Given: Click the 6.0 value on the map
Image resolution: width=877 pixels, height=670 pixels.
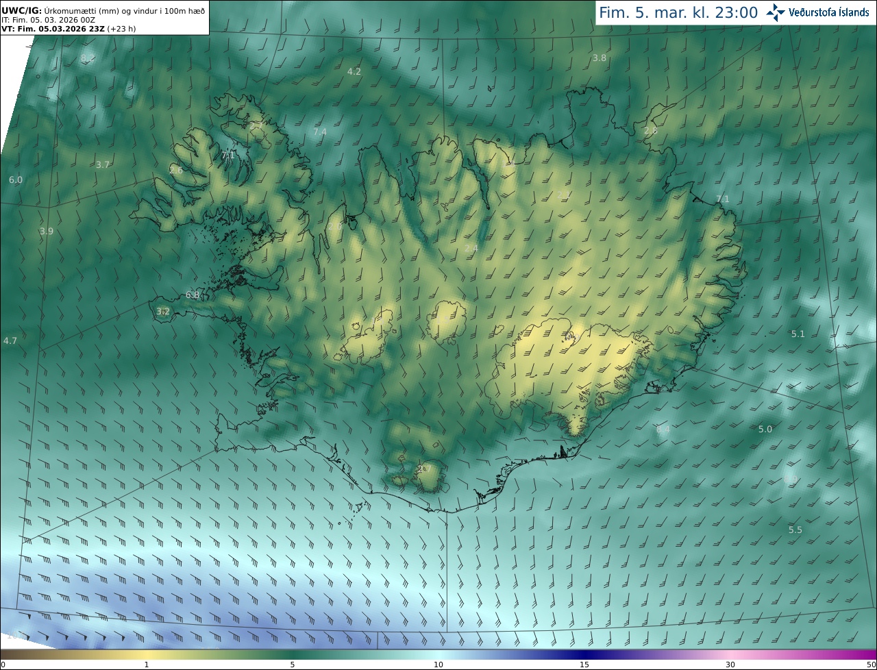Looking at the screenshot, I should (16, 180).
